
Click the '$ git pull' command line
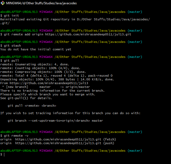pyautogui.click(x=10, y=61)
